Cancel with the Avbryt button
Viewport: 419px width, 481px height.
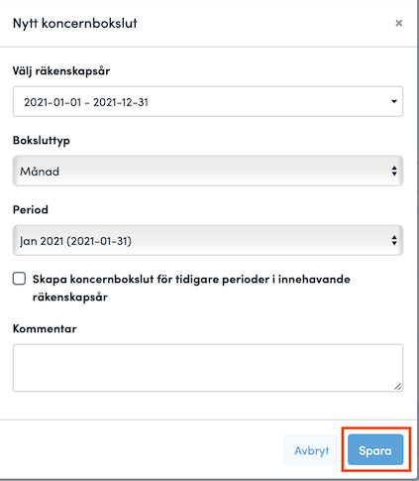312,450
